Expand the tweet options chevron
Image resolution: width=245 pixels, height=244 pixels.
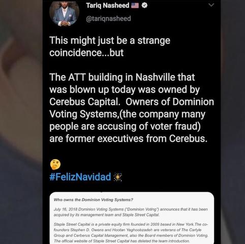point(211,5)
